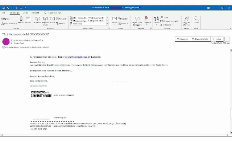Open the more actions ellipsis menu
This screenshot has width=232, height=141.
click(227, 39)
